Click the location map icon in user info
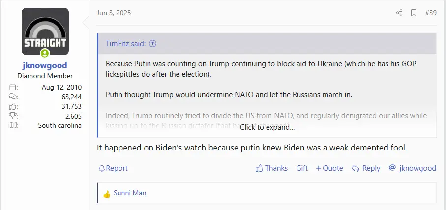 13,125
